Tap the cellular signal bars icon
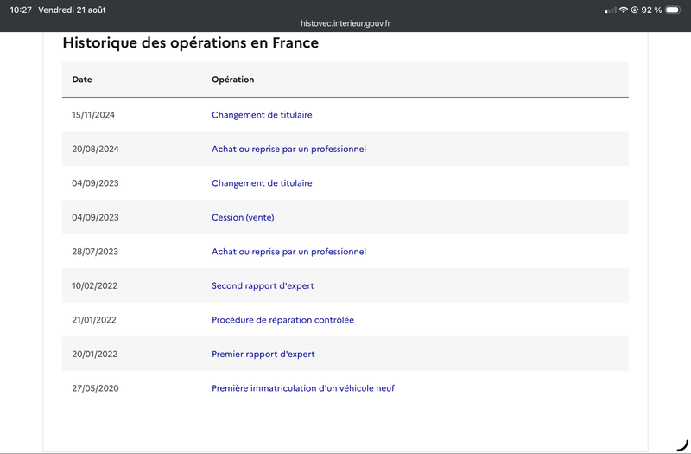The image size is (691, 454). point(611,10)
